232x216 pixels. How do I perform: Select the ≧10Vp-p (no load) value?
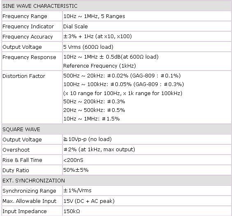[87, 139]
